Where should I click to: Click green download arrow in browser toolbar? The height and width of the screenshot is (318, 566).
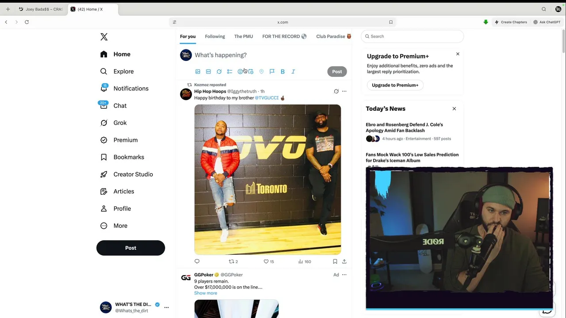486,22
